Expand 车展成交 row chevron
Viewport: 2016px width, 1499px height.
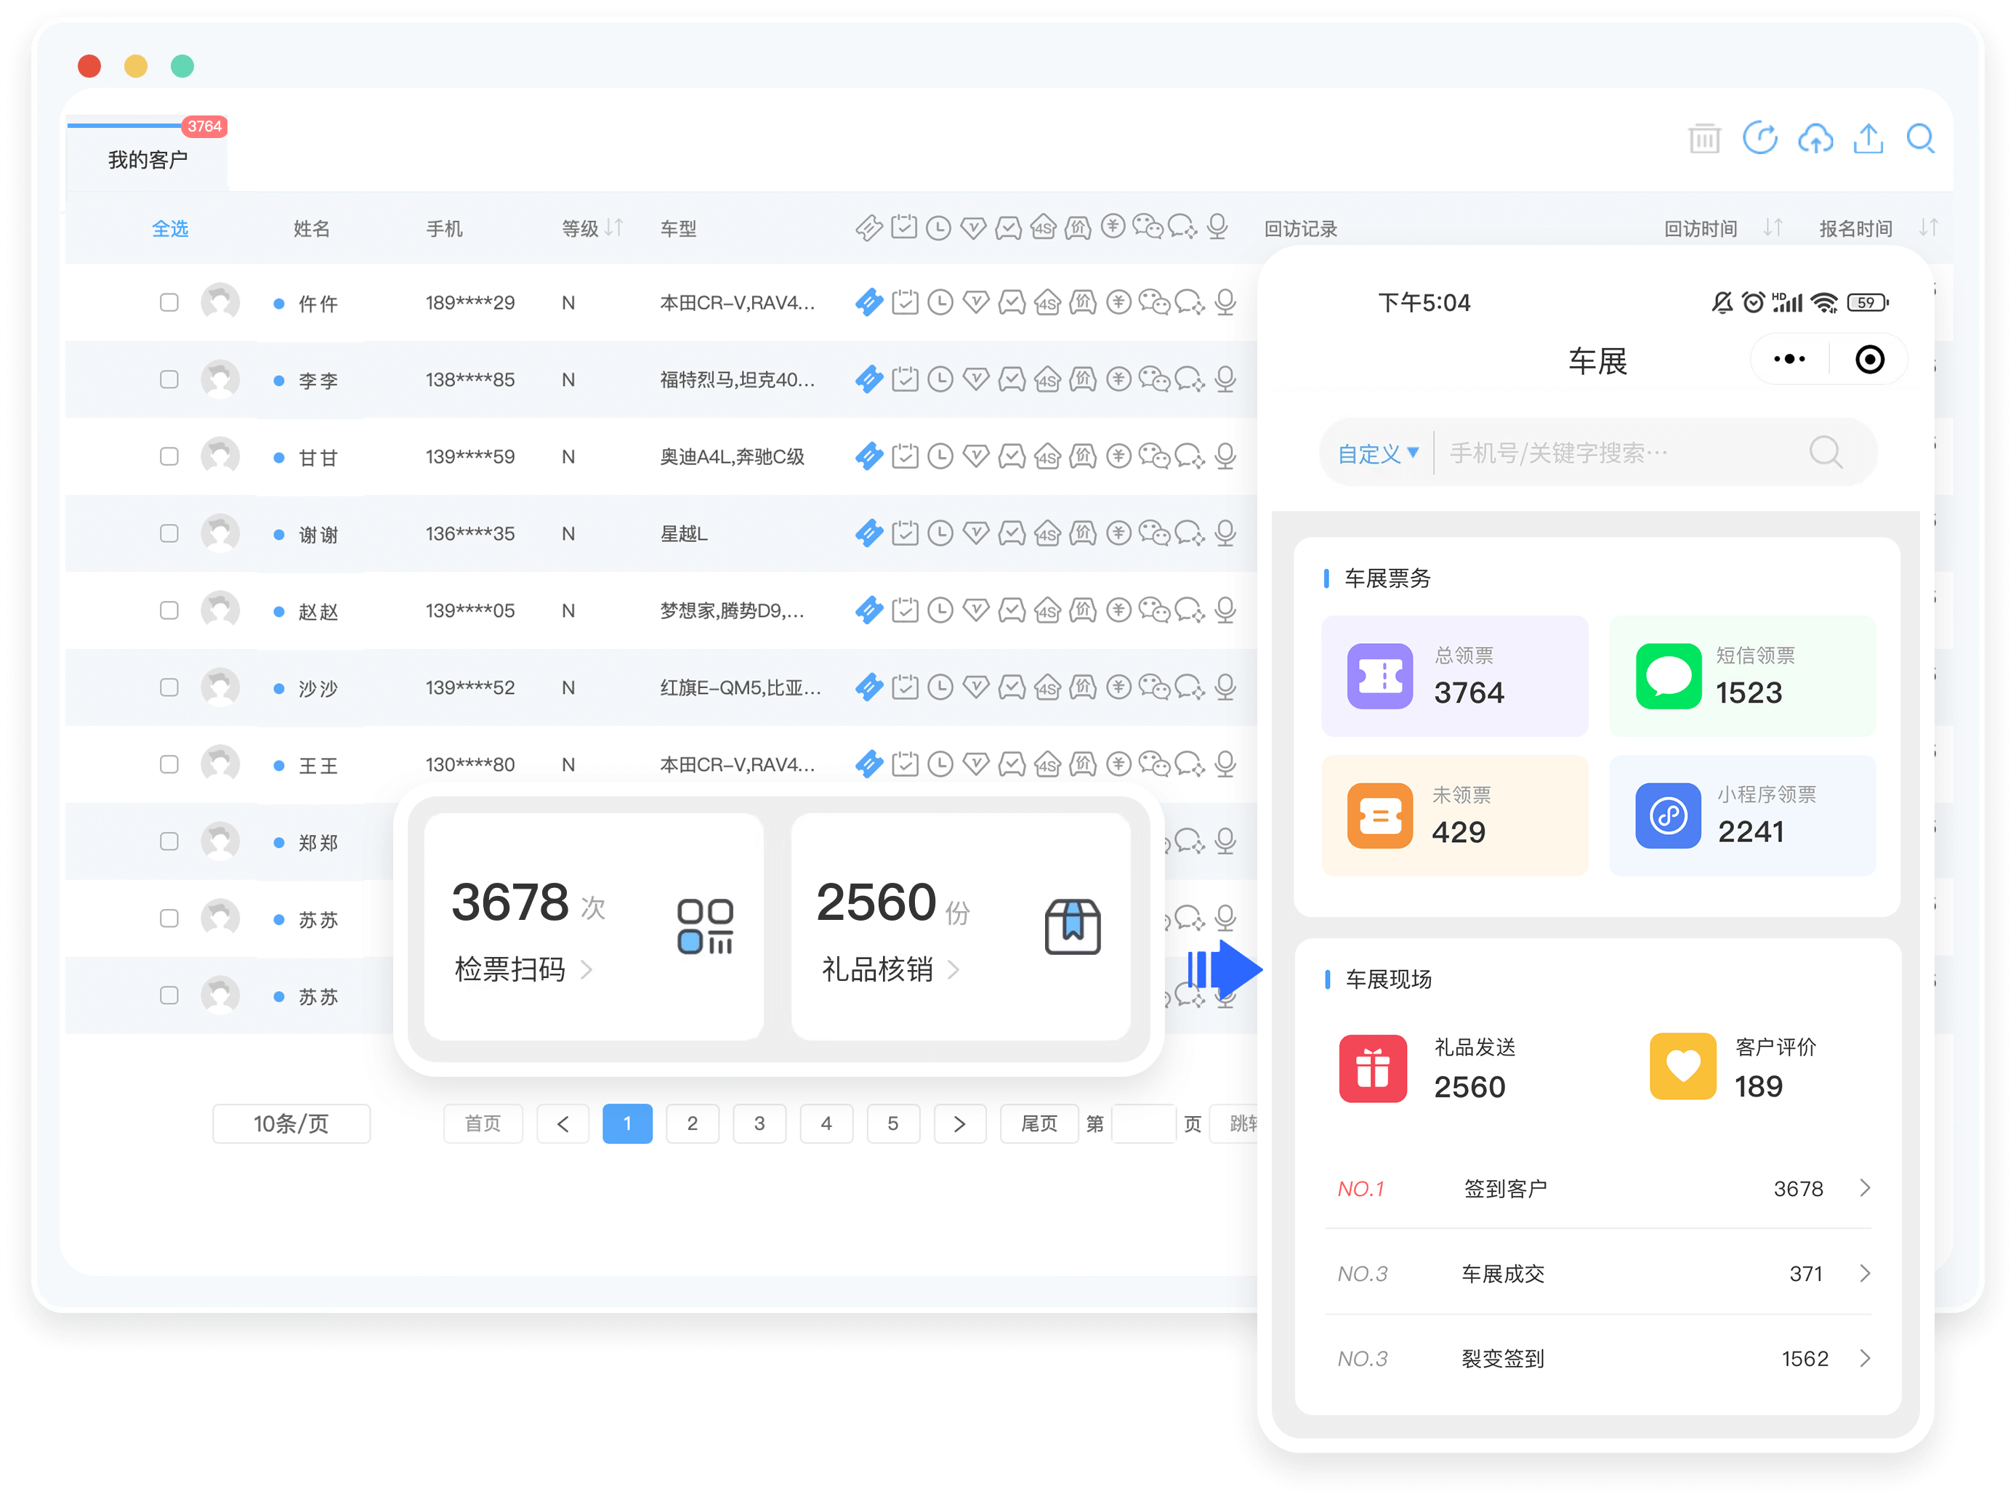click(x=1865, y=1273)
